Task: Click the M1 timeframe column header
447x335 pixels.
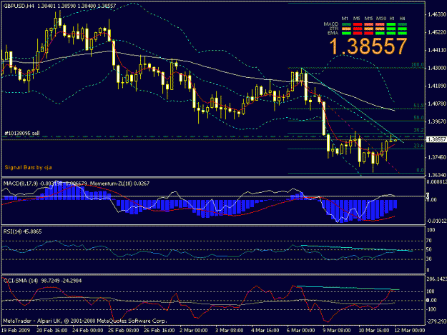Action: click(x=345, y=19)
